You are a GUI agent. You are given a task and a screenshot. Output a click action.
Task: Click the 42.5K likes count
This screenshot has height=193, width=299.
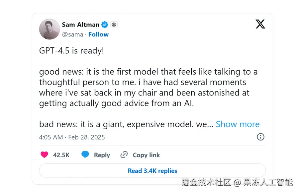coord(61,155)
